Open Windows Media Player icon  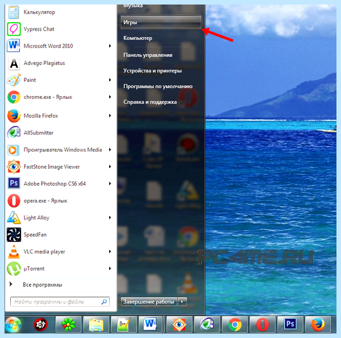(13, 150)
